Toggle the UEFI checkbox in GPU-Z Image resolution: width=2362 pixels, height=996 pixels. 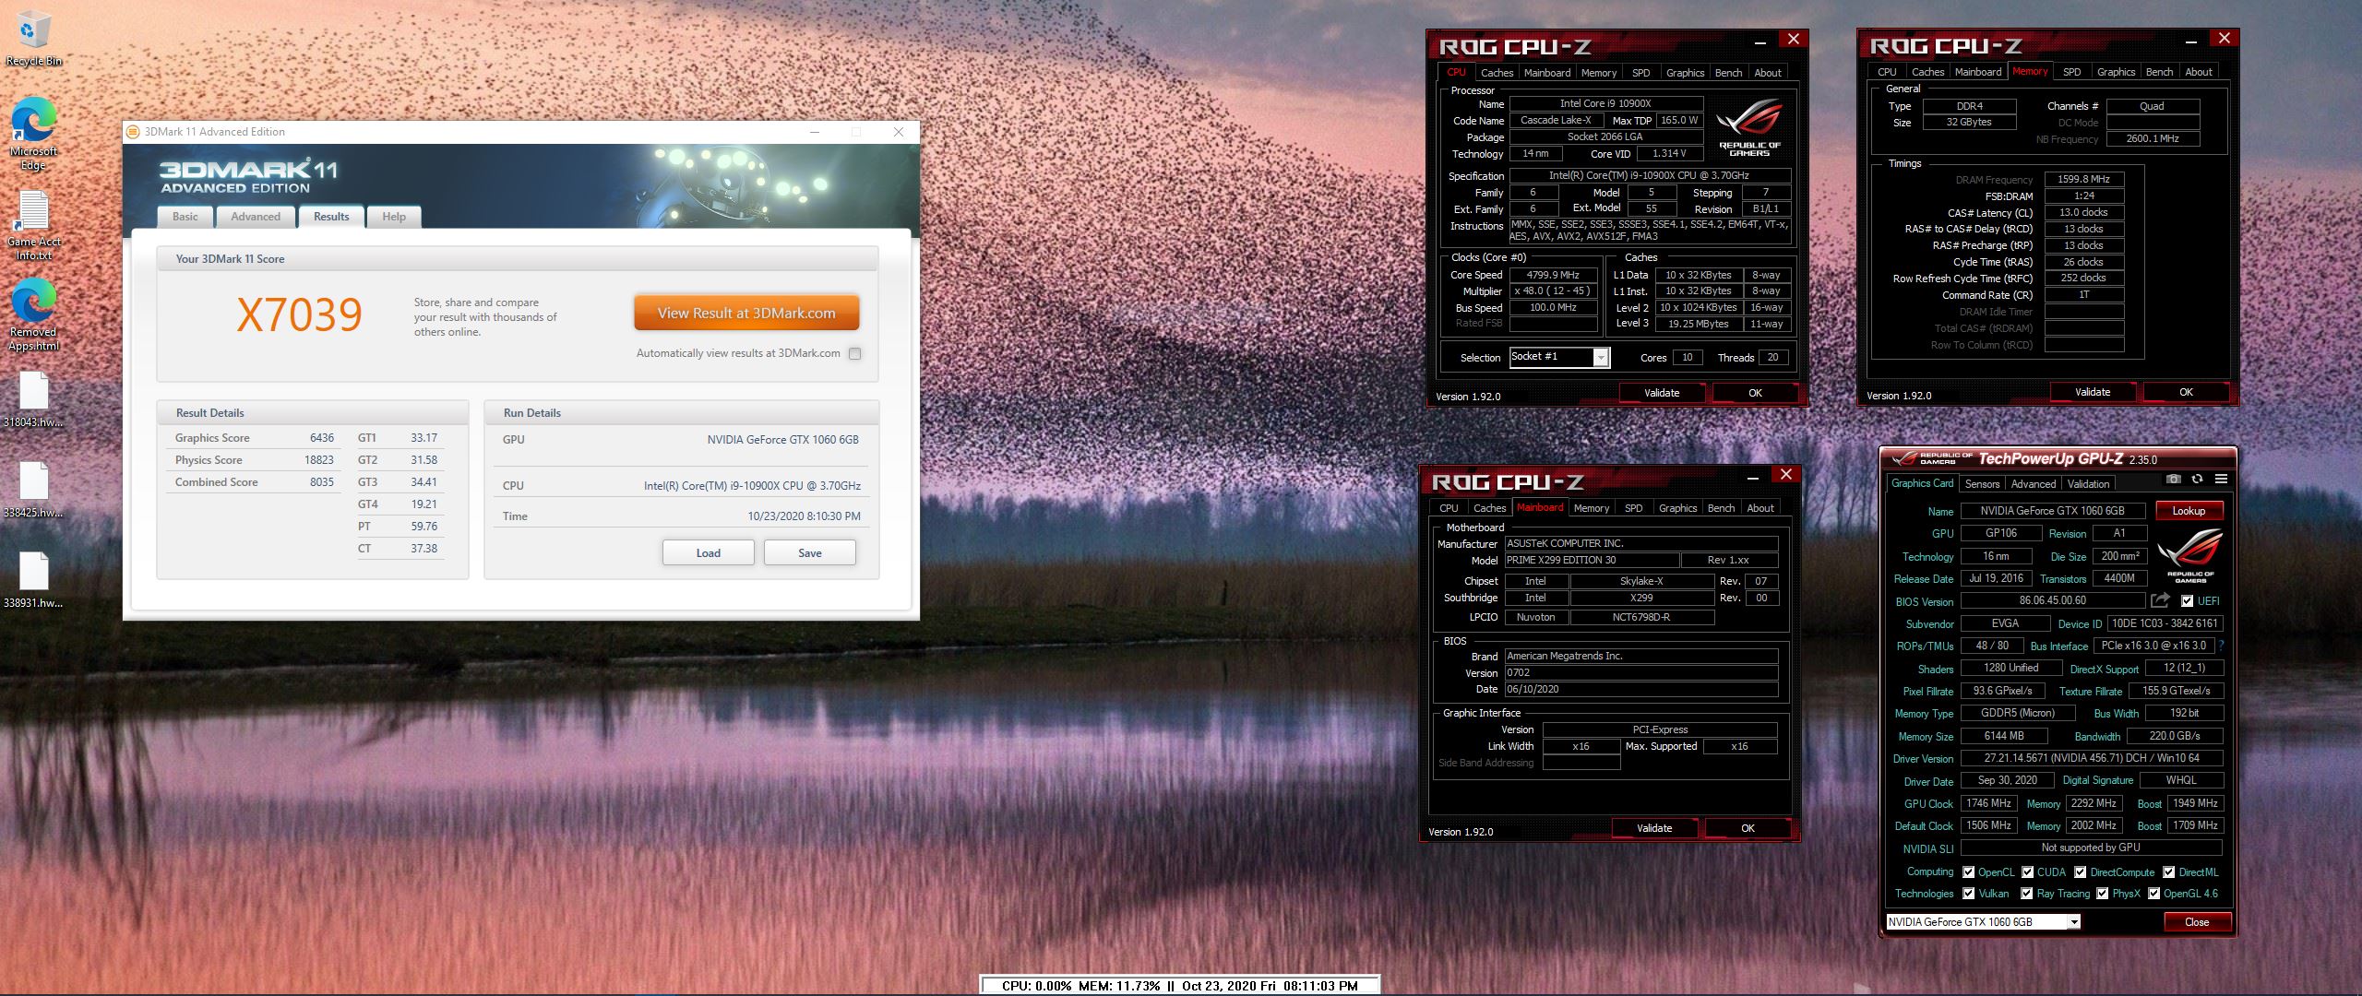coord(2187,600)
